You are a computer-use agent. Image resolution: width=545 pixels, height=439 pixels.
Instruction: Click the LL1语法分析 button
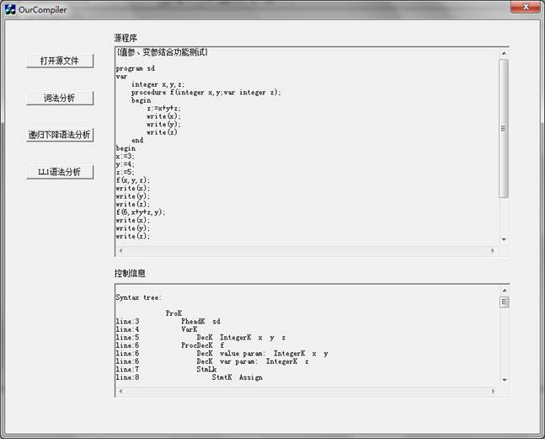coord(60,172)
